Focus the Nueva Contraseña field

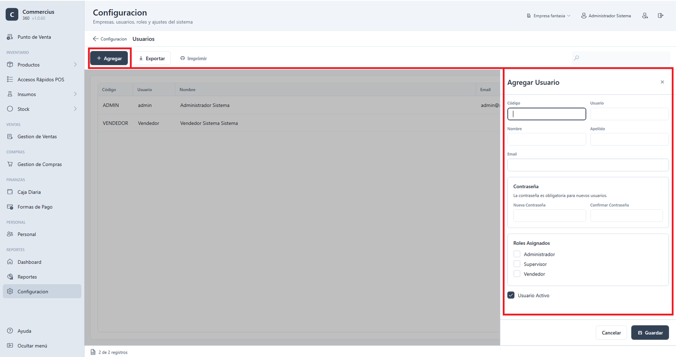[550, 216]
